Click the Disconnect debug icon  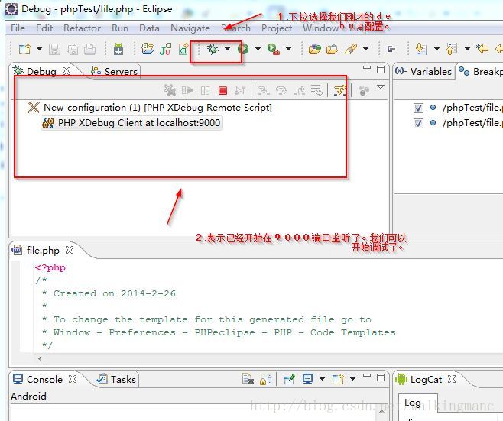click(240, 90)
